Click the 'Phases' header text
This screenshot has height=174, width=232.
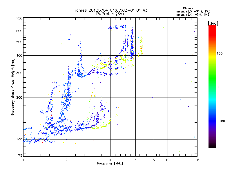point(188,8)
